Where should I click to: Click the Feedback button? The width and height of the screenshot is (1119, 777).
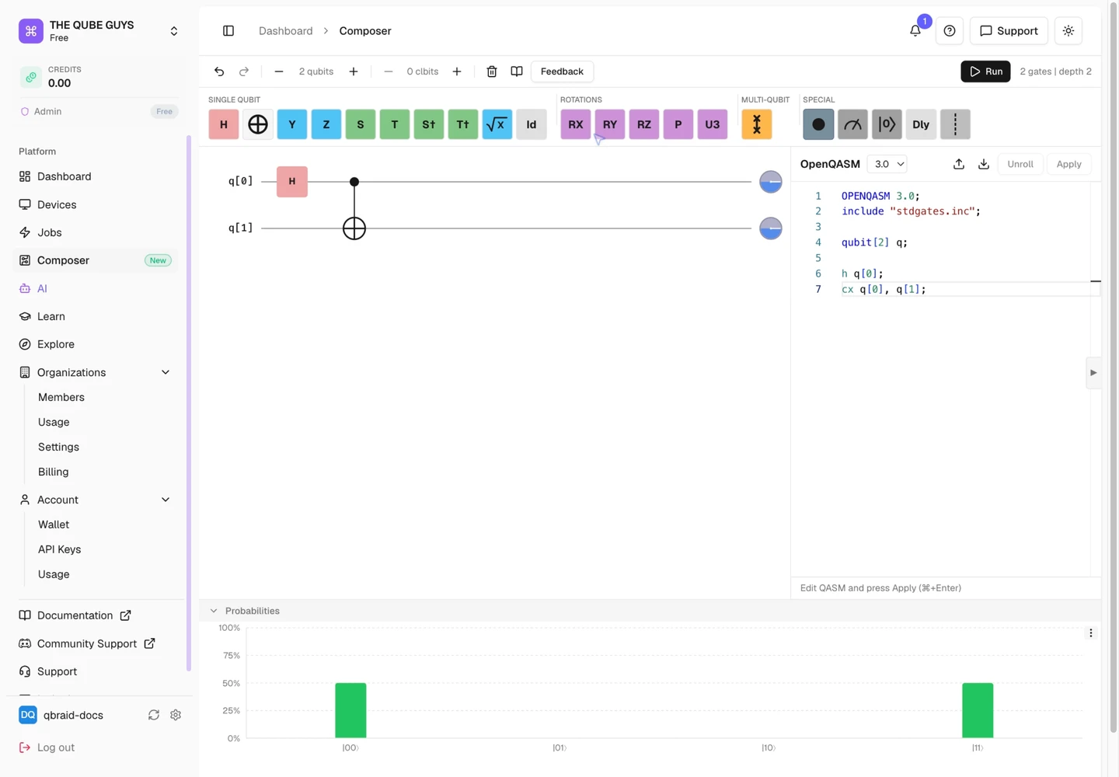[x=562, y=71]
